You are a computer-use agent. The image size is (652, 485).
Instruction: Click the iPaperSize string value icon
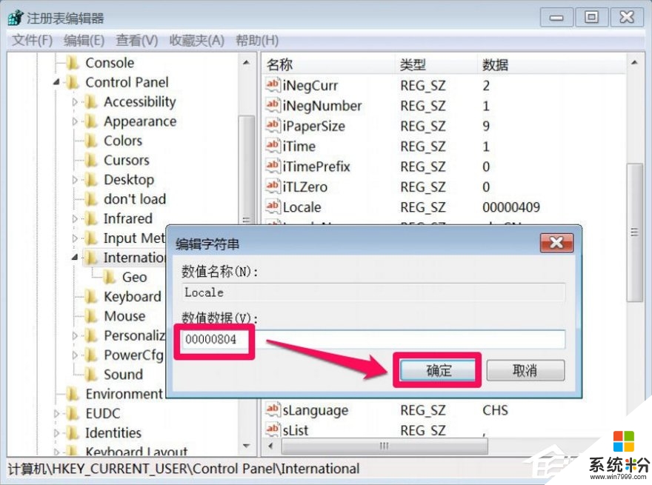pos(273,127)
